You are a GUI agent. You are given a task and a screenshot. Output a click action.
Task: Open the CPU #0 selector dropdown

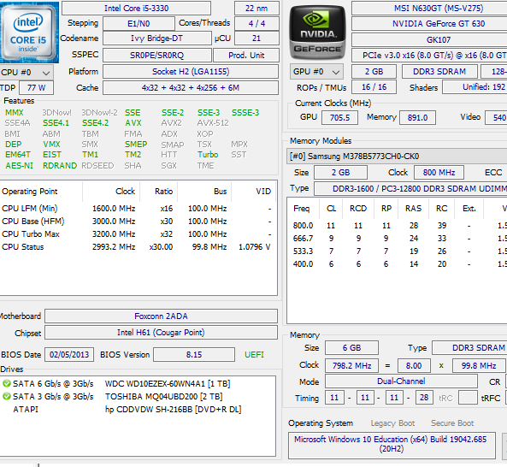(x=27, y=72)
